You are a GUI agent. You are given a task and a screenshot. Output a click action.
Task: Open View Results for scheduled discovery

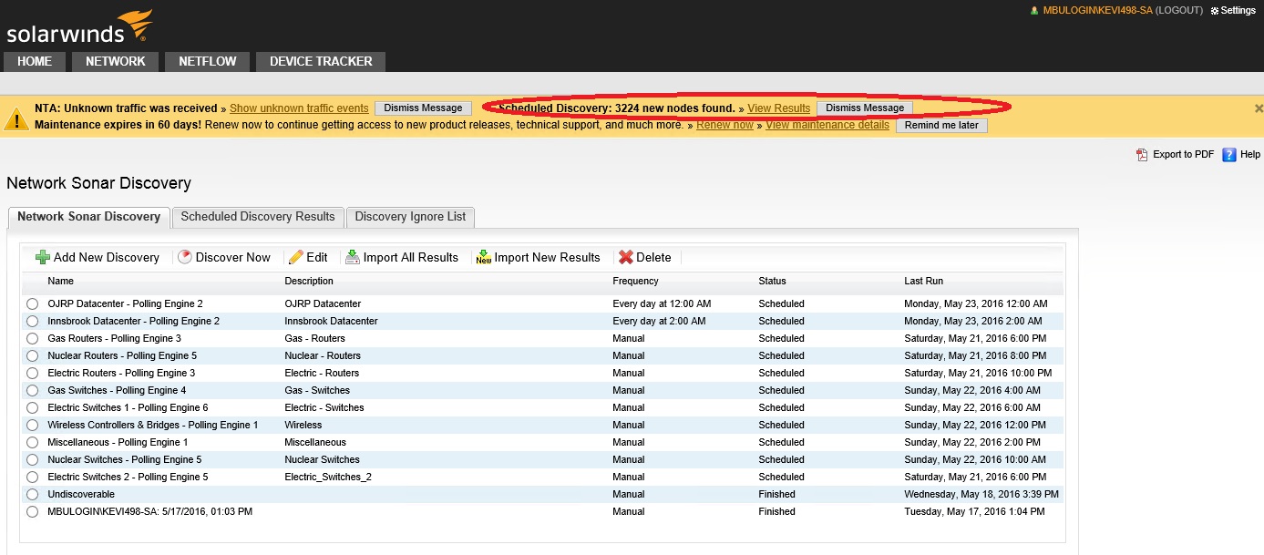pos(779,108)
